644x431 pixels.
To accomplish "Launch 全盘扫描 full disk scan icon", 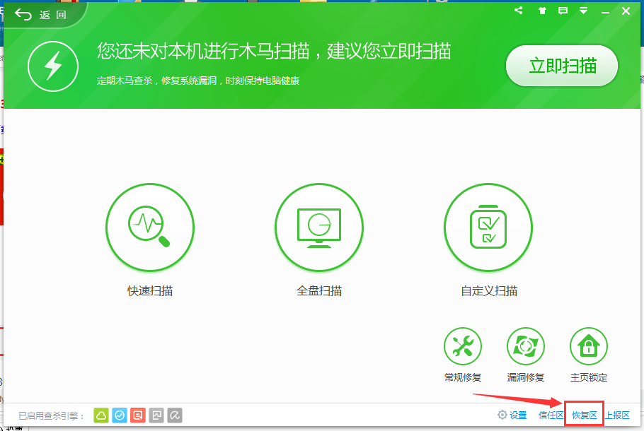I will pyautogui.click(x=319, y=228).
